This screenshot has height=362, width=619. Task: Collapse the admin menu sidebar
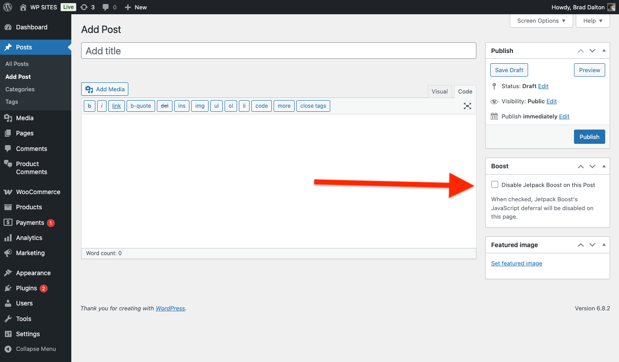[30, 349]
